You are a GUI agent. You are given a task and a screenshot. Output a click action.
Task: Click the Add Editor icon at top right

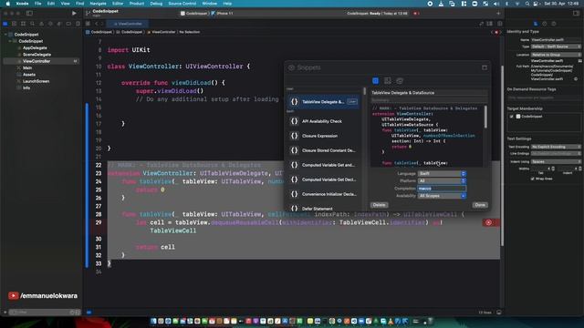point(499,24)
